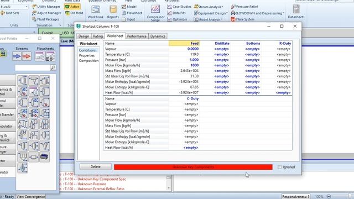Viewport: 354px width, 199px height.
Task: Click the Distillate Temperature empty cell
Action: (215, 54)
